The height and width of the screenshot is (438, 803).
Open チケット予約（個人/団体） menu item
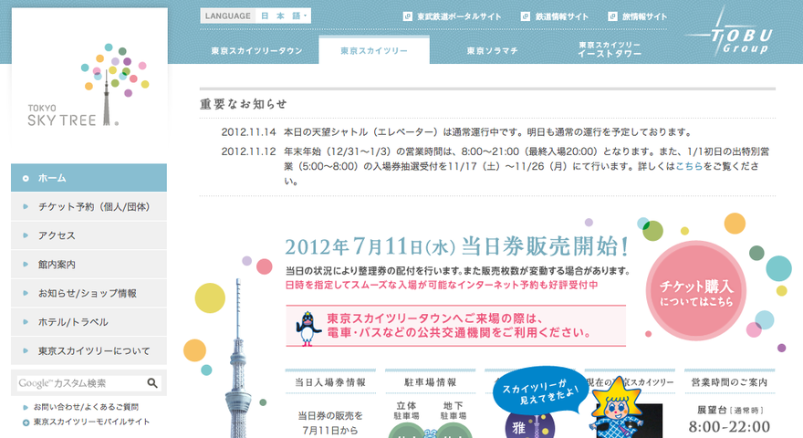point(89,207)
